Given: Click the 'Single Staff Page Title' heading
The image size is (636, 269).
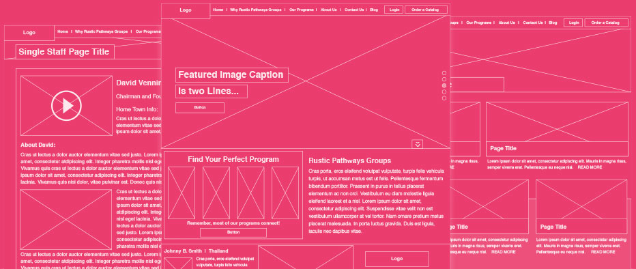Looking at the screenshot, I should coord(64,52).
